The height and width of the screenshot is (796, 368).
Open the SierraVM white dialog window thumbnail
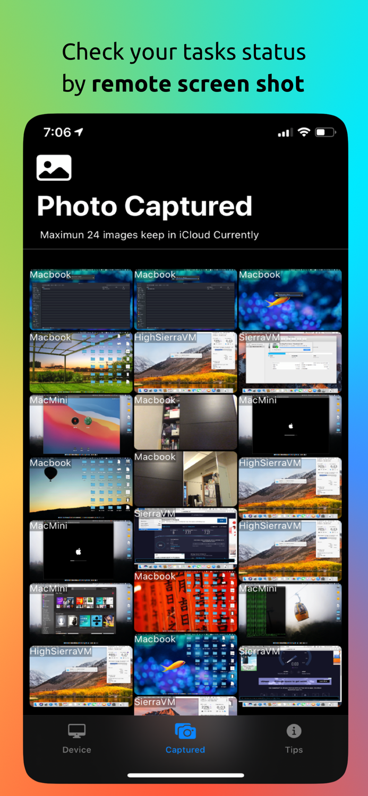click(290, 362)
